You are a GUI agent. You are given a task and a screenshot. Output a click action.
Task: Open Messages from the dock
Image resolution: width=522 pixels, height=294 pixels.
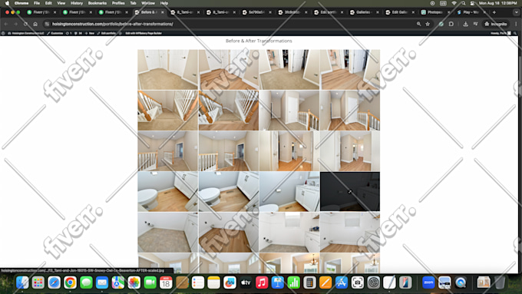[x=86, y=282]
